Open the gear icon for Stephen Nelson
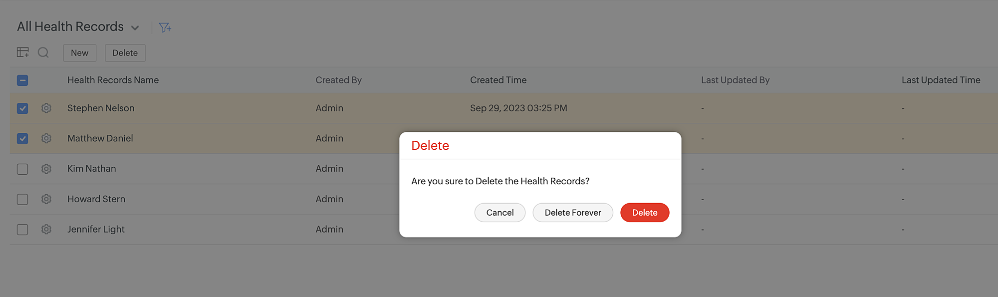The image size is (998, 297). (46, 108)
